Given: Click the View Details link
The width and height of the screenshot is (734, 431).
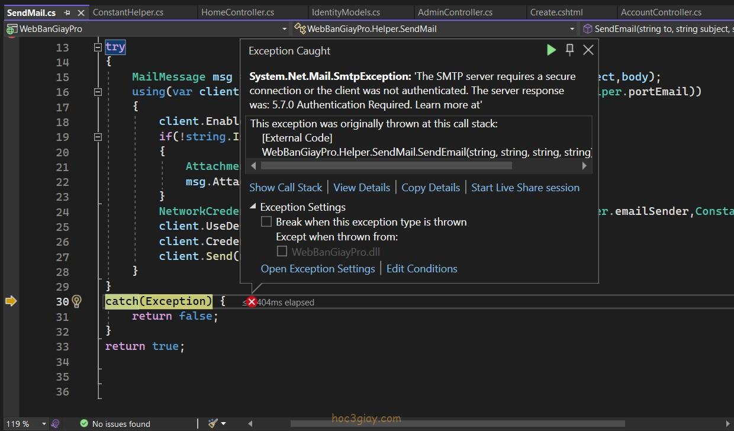Looking at the screenshot, I should (362, 188).
